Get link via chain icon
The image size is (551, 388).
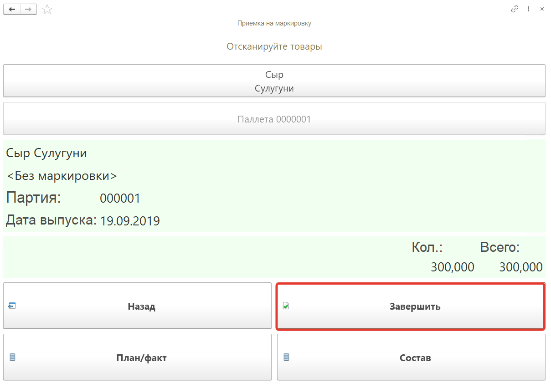click(515, 9)
